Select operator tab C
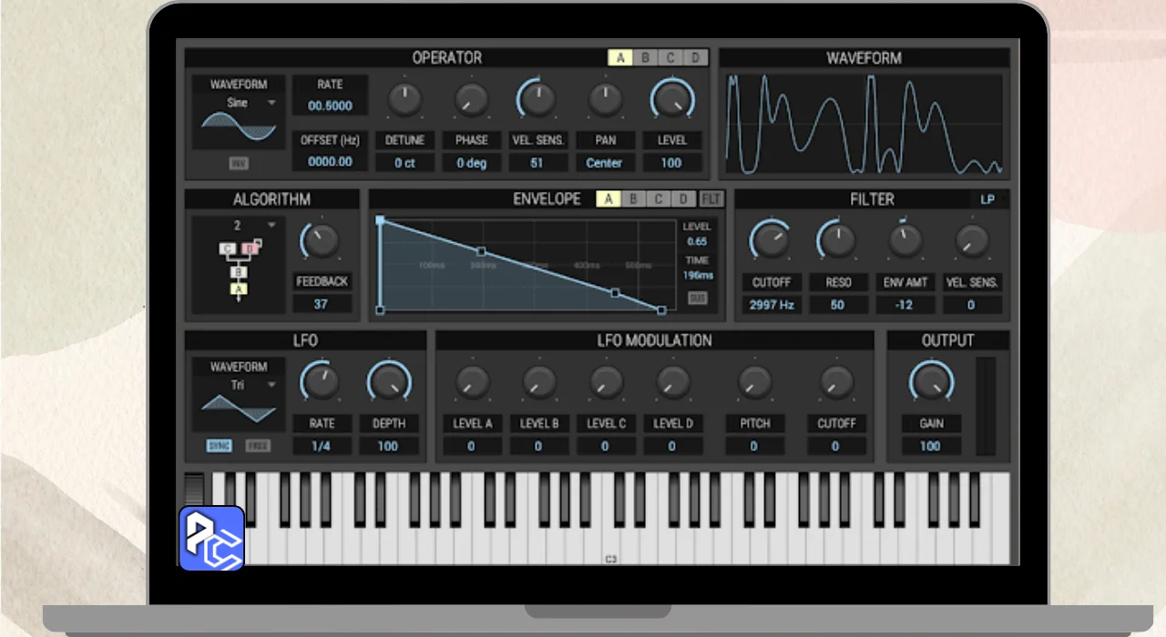1166x637 pixels. pos(670,58)
